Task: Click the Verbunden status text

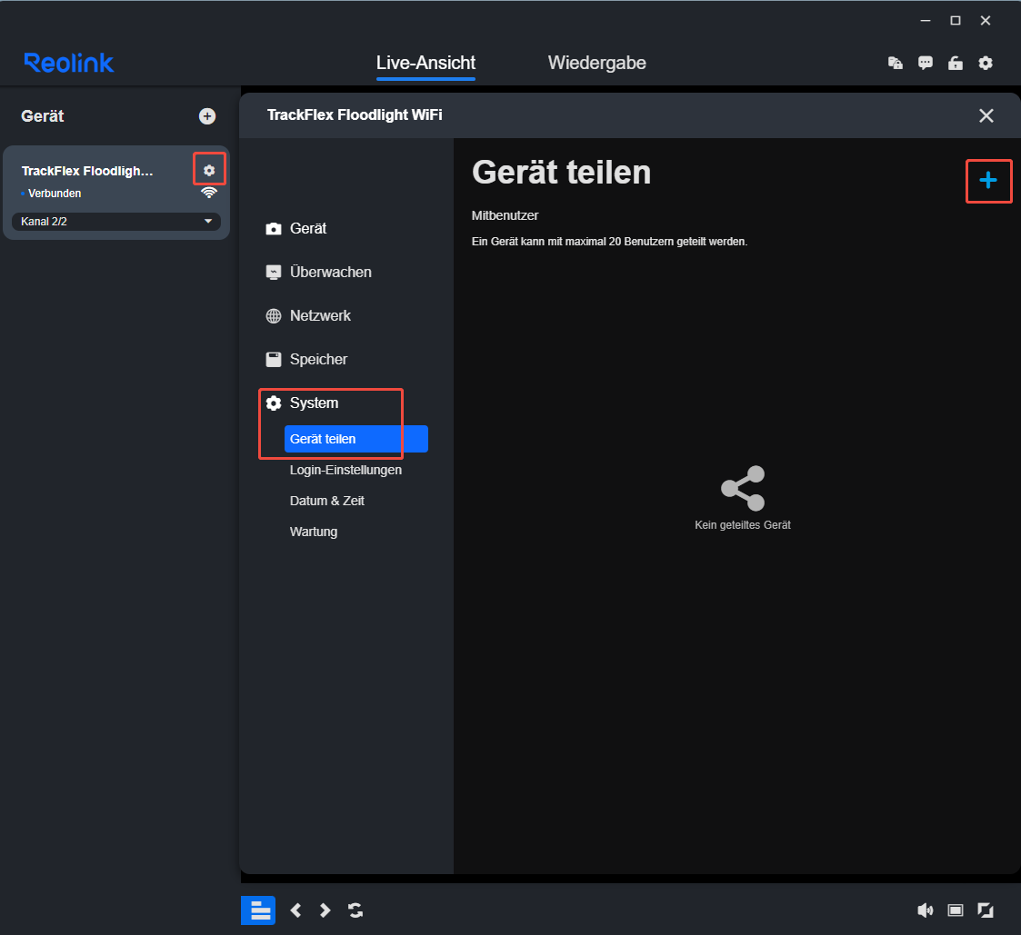Action: 55,194
